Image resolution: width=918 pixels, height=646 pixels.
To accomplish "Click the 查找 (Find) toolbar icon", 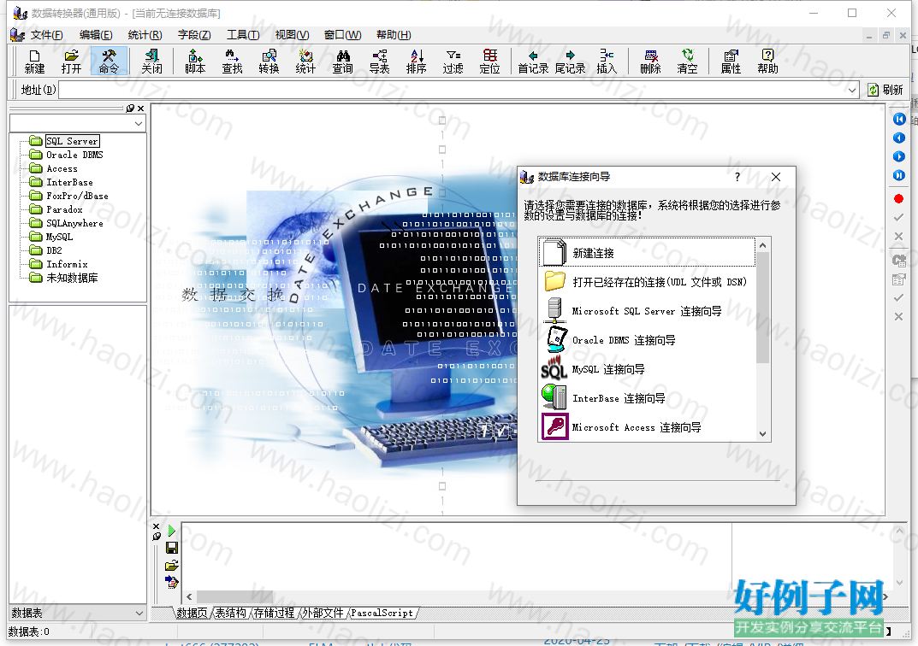I will pyautogui.click(x=232, y=62).
